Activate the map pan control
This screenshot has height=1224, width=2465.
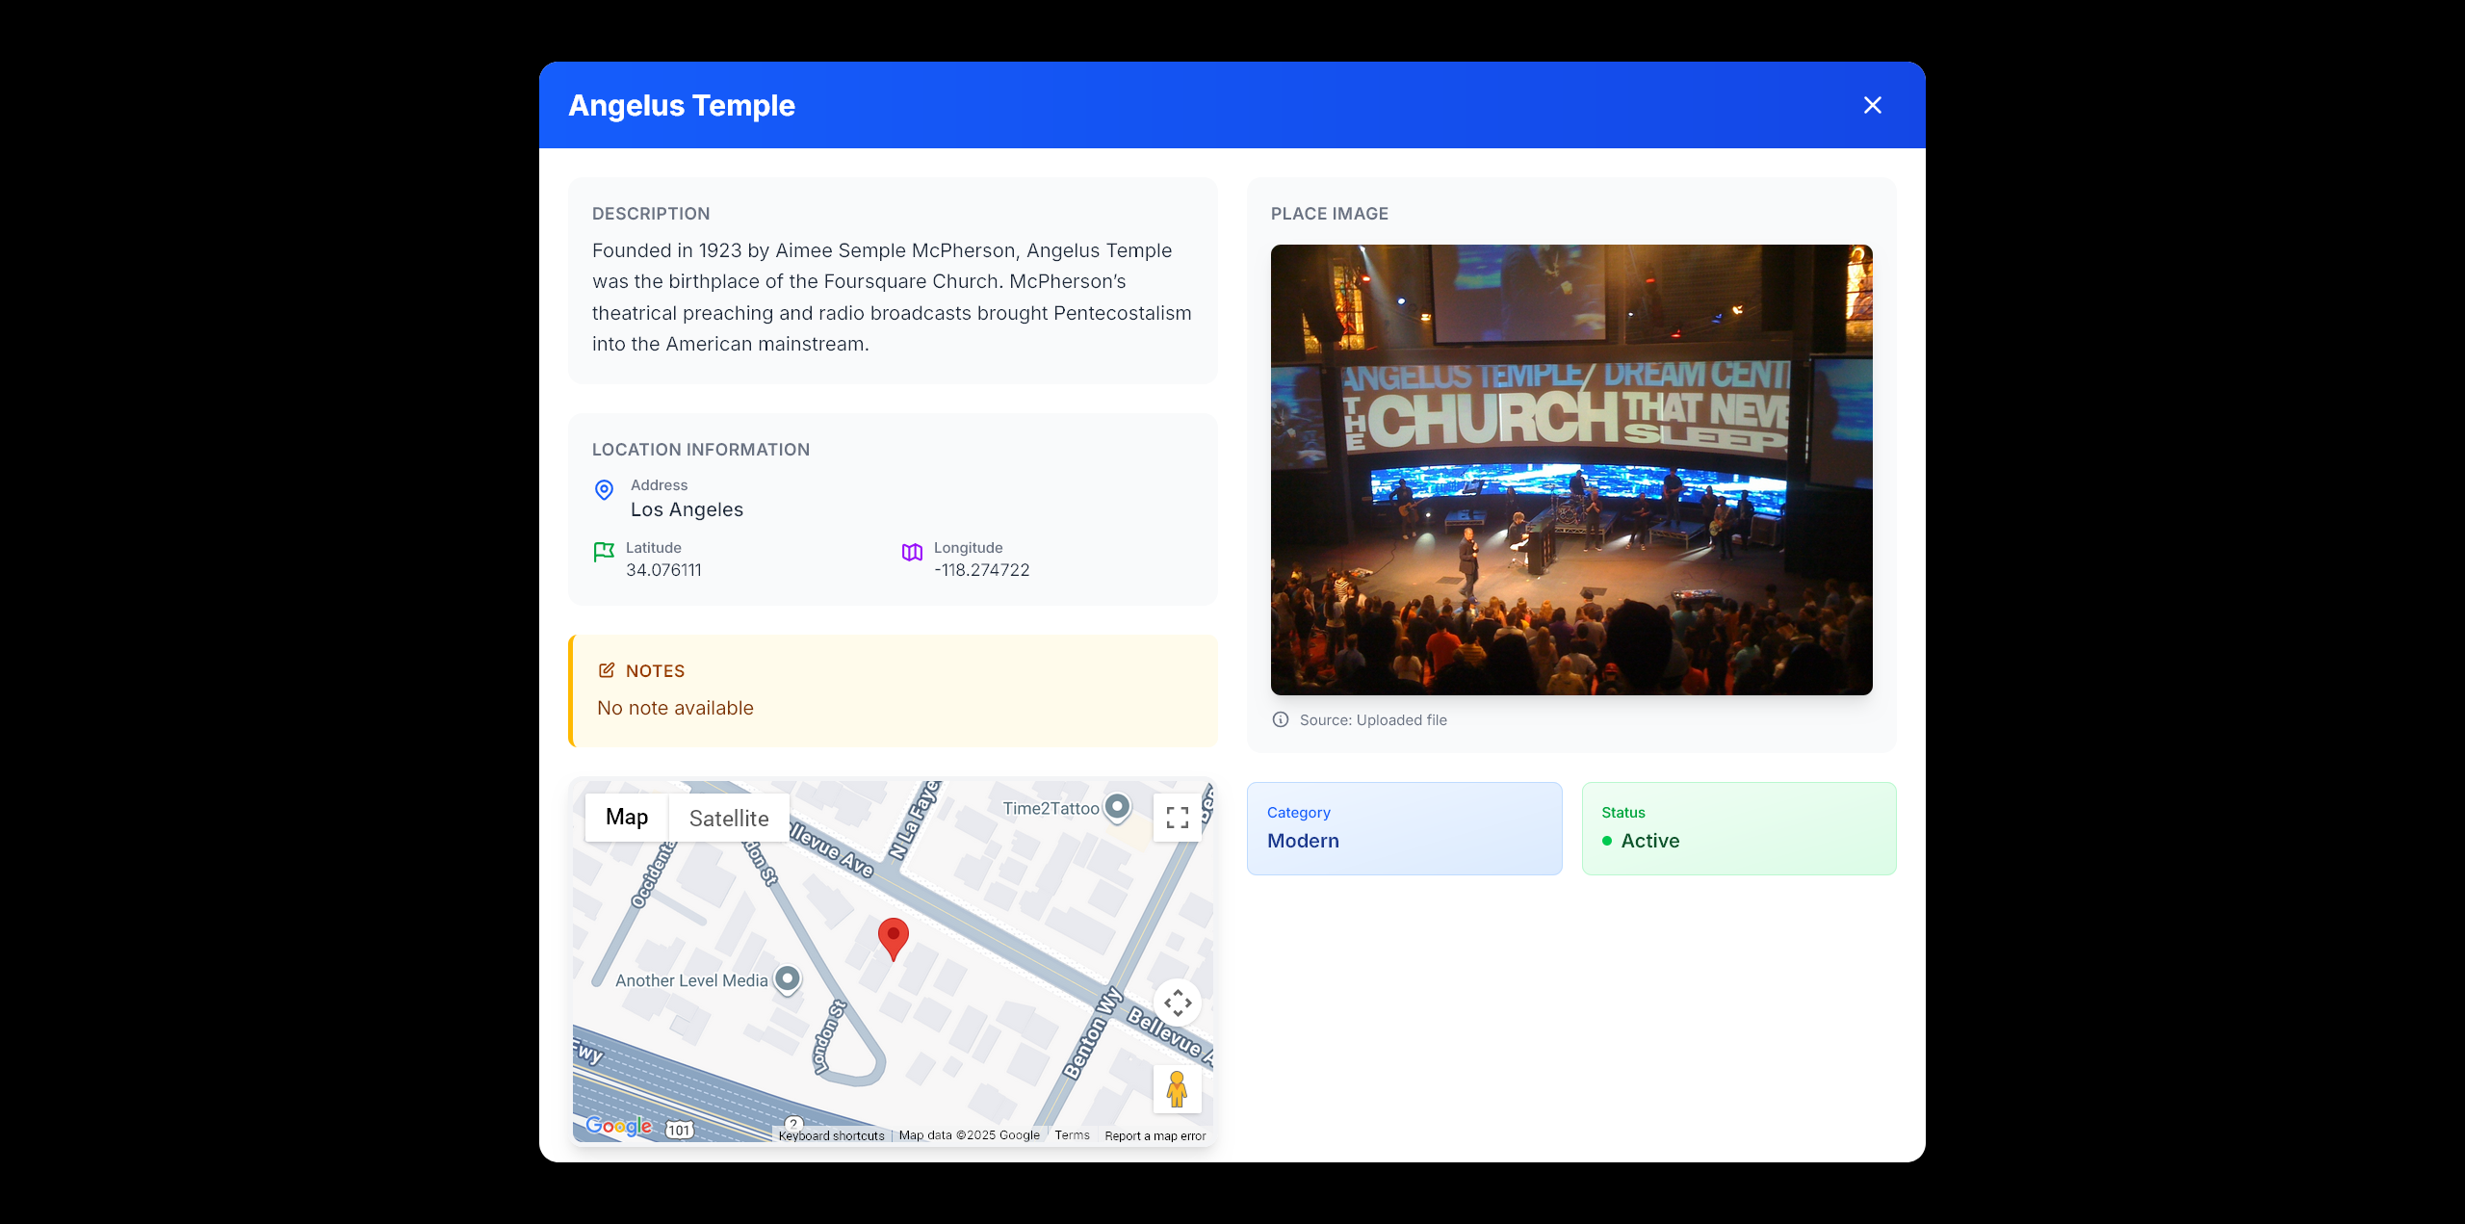click(1177, 1002)
